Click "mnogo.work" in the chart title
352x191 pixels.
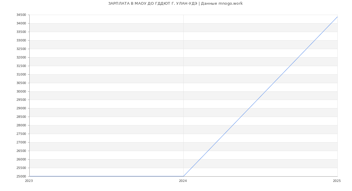231,4
